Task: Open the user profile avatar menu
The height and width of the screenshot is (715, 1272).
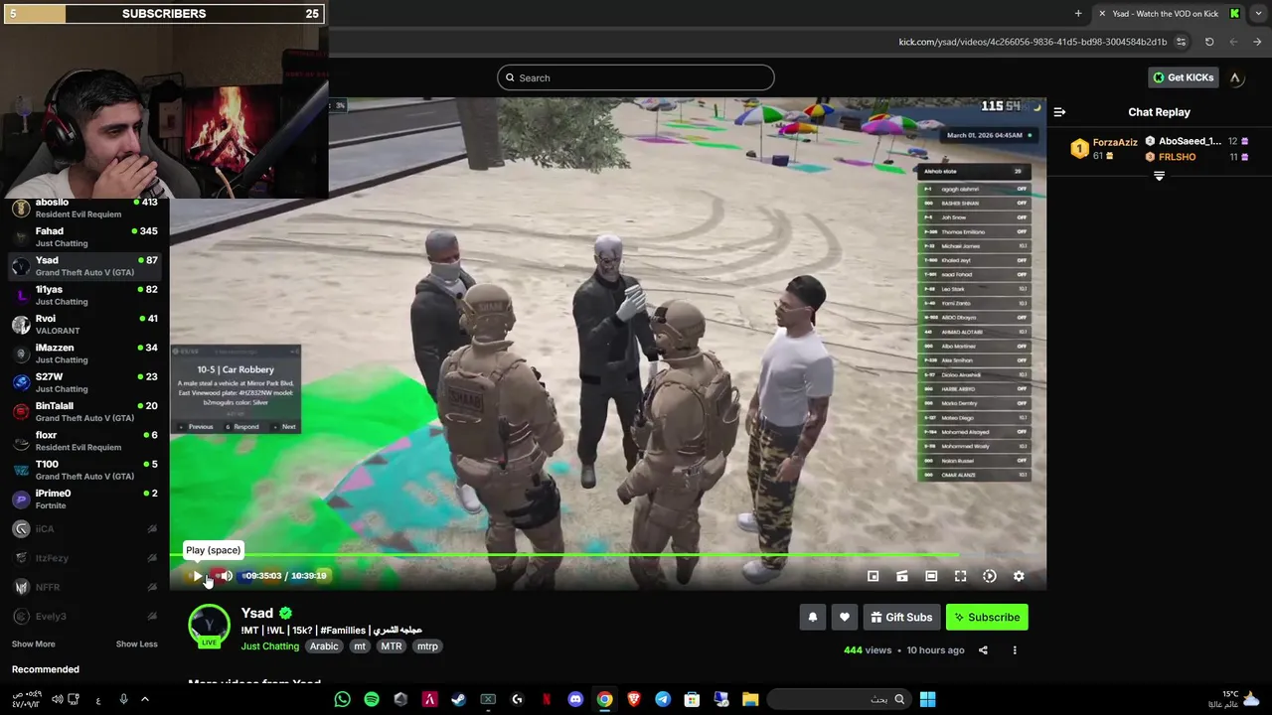Action: pos(1235,77)
